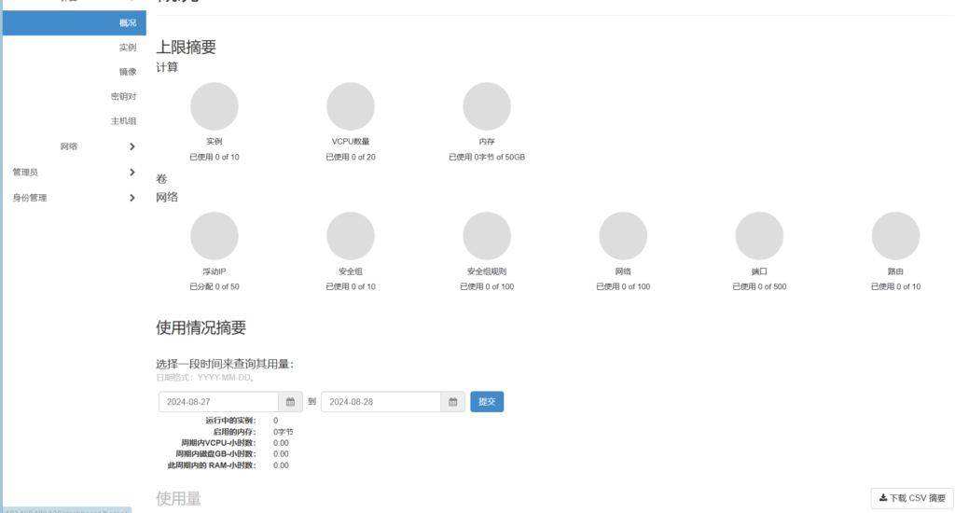Screen dimensions: 955x513
Task: Click the 路由 quota pie chart
Action: [x=895, y=236]
